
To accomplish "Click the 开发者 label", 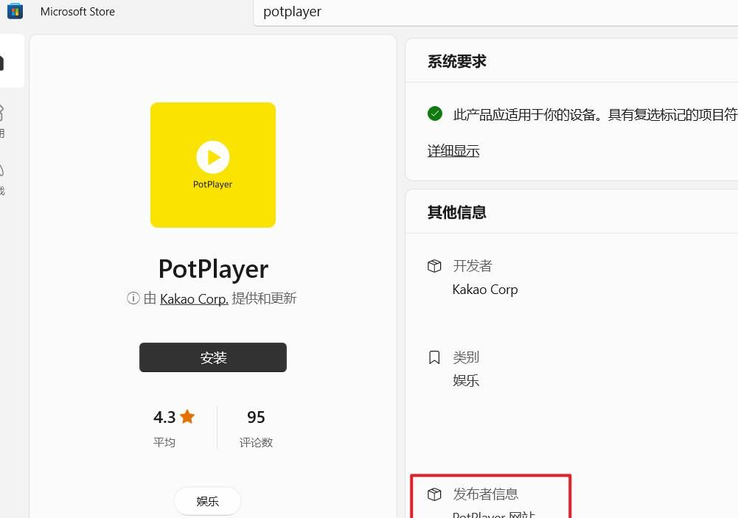I will [x=473, y=266].
